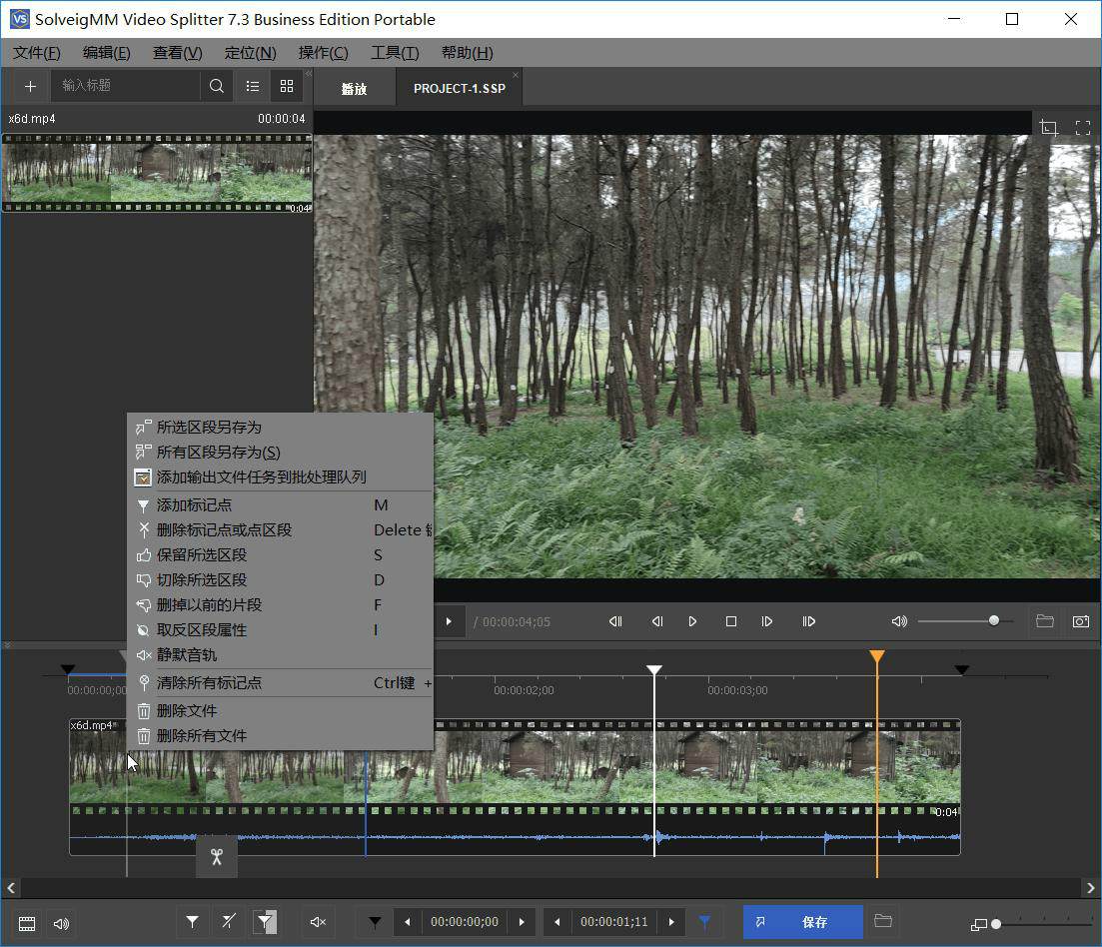Enter fullscreen preview with the expand icon

click(1083, 128)
